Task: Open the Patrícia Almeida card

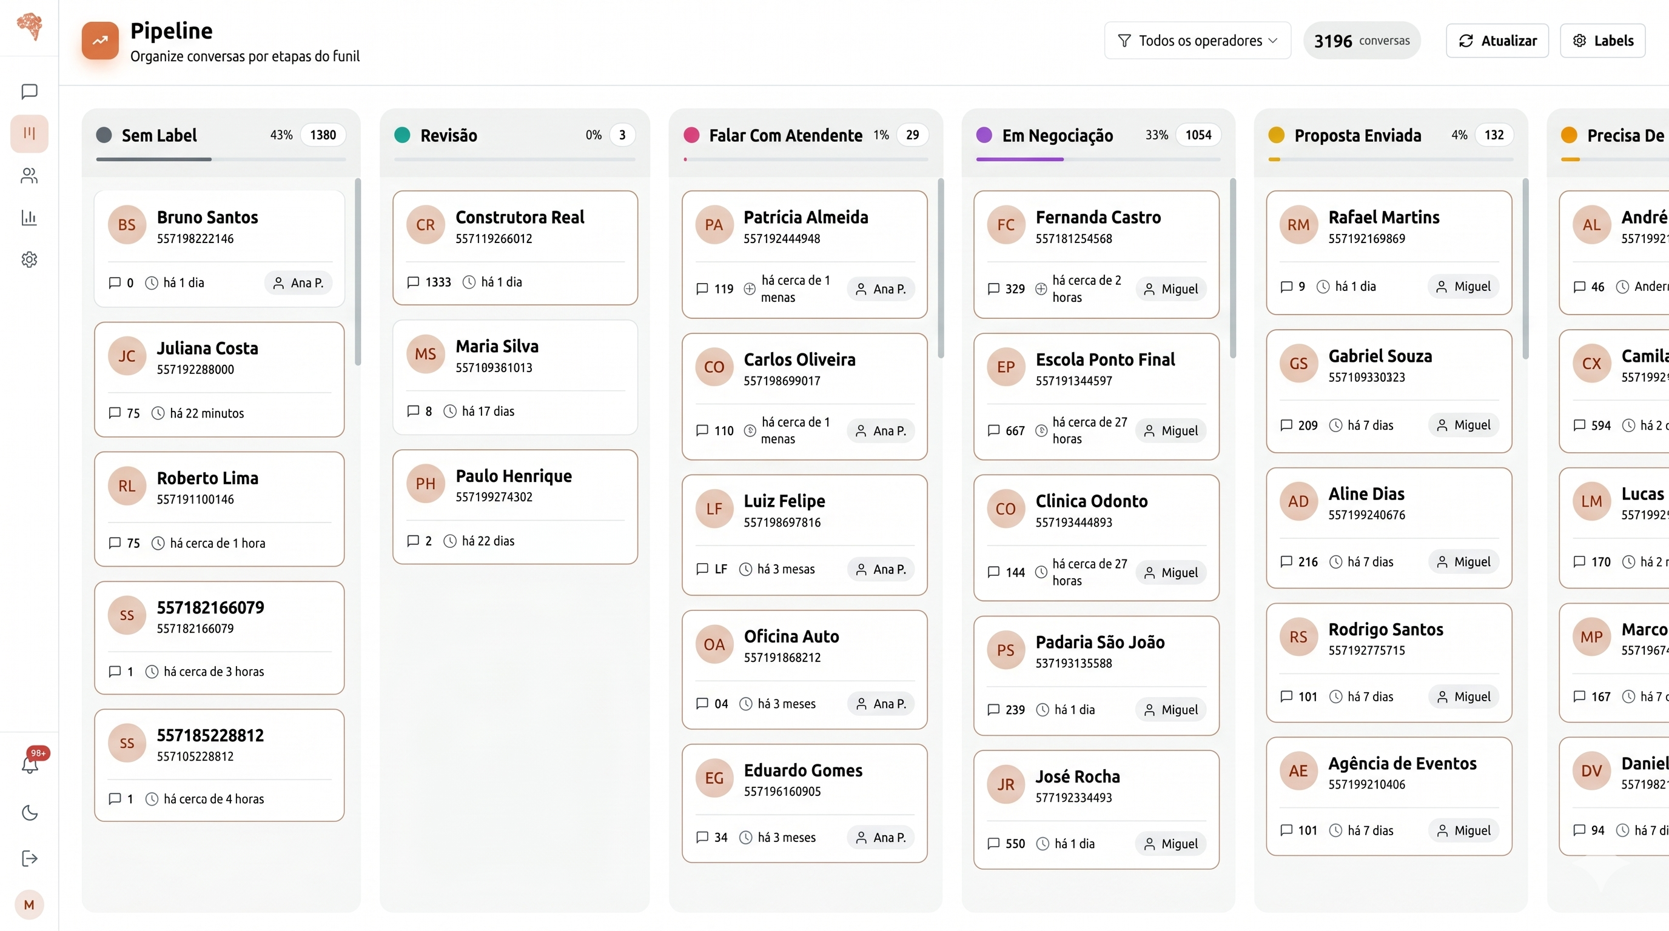Action: pos(805,255)
